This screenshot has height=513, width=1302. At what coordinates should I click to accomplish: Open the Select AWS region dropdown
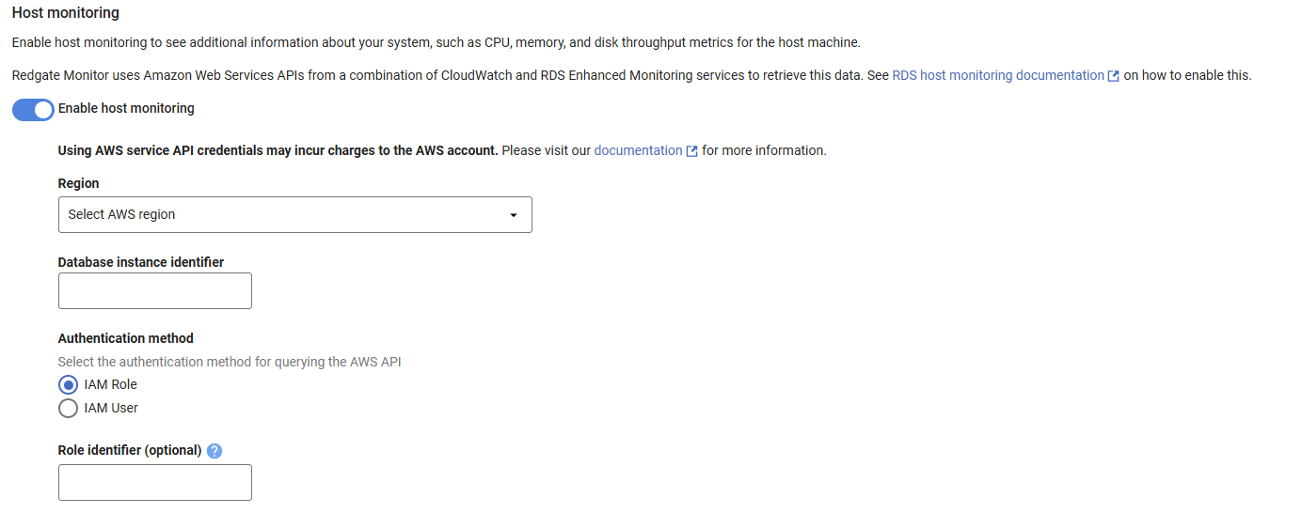point(294,215)
